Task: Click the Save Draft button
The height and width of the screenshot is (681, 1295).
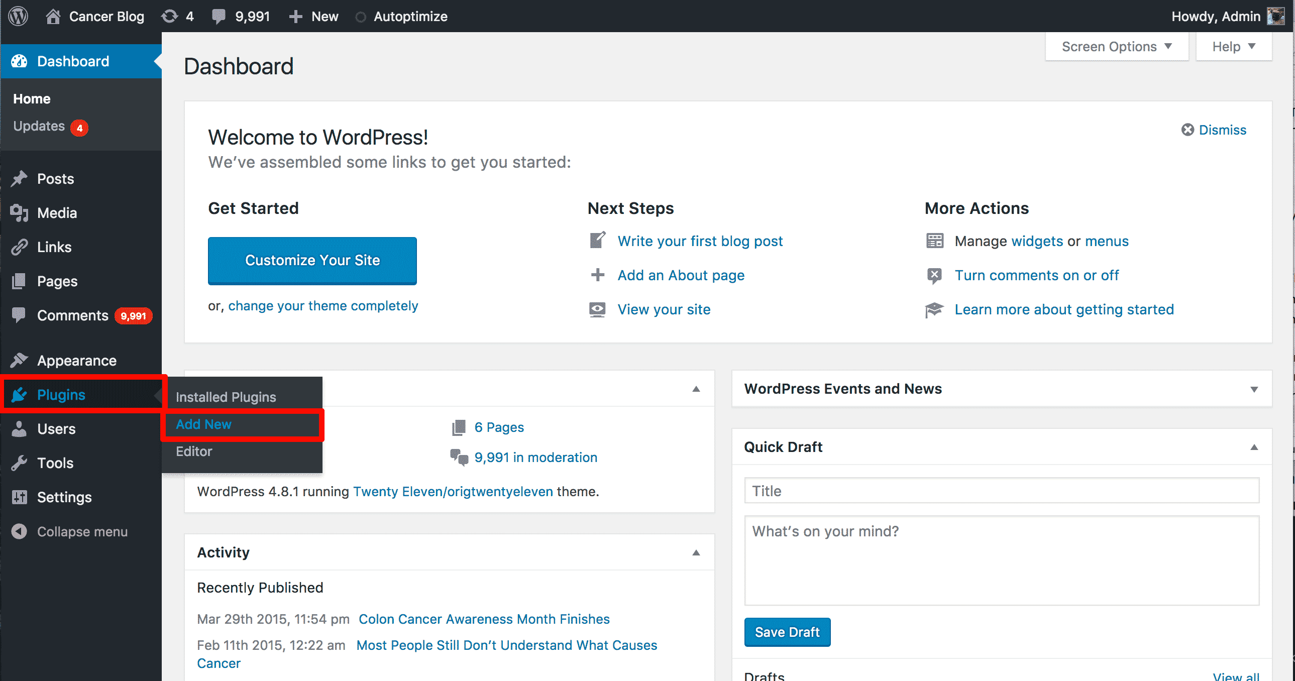Action: tap(787, 632)
